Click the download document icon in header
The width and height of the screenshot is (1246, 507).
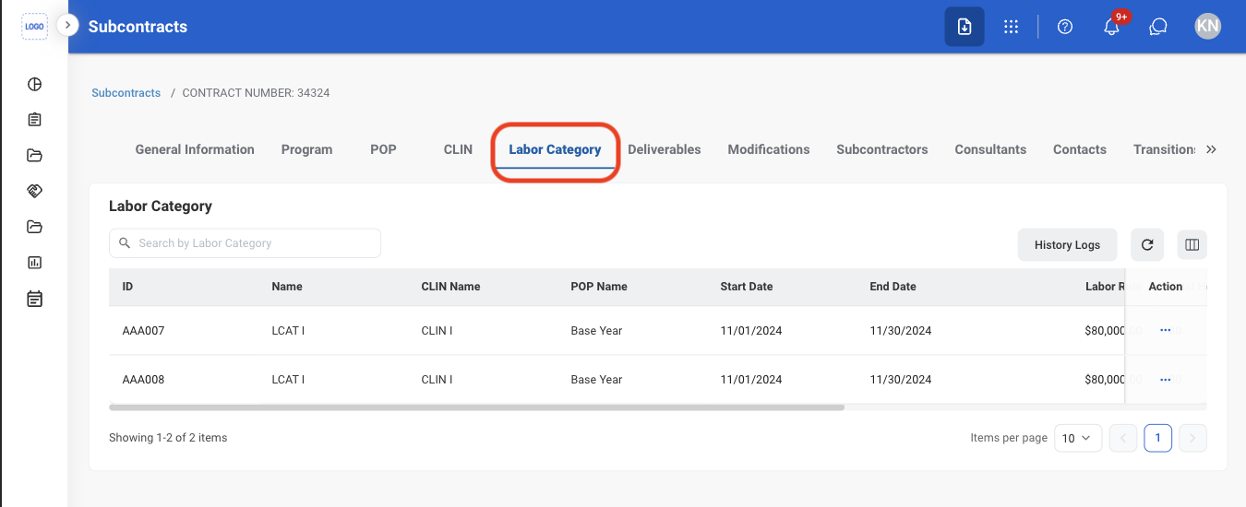pos(964,27)
